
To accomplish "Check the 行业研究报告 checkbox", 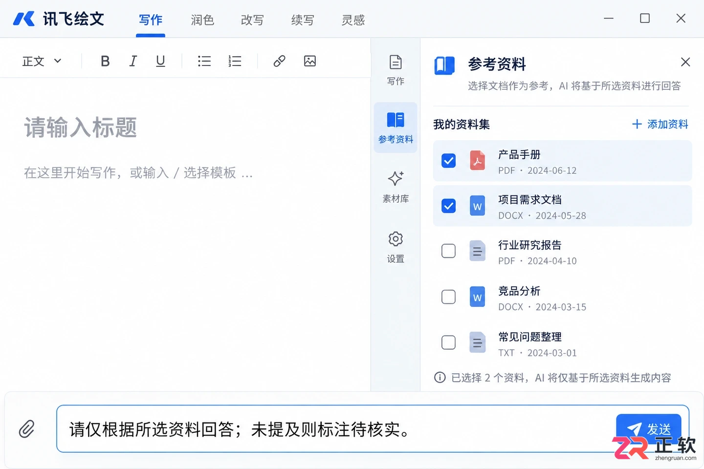I will point(448,251).
